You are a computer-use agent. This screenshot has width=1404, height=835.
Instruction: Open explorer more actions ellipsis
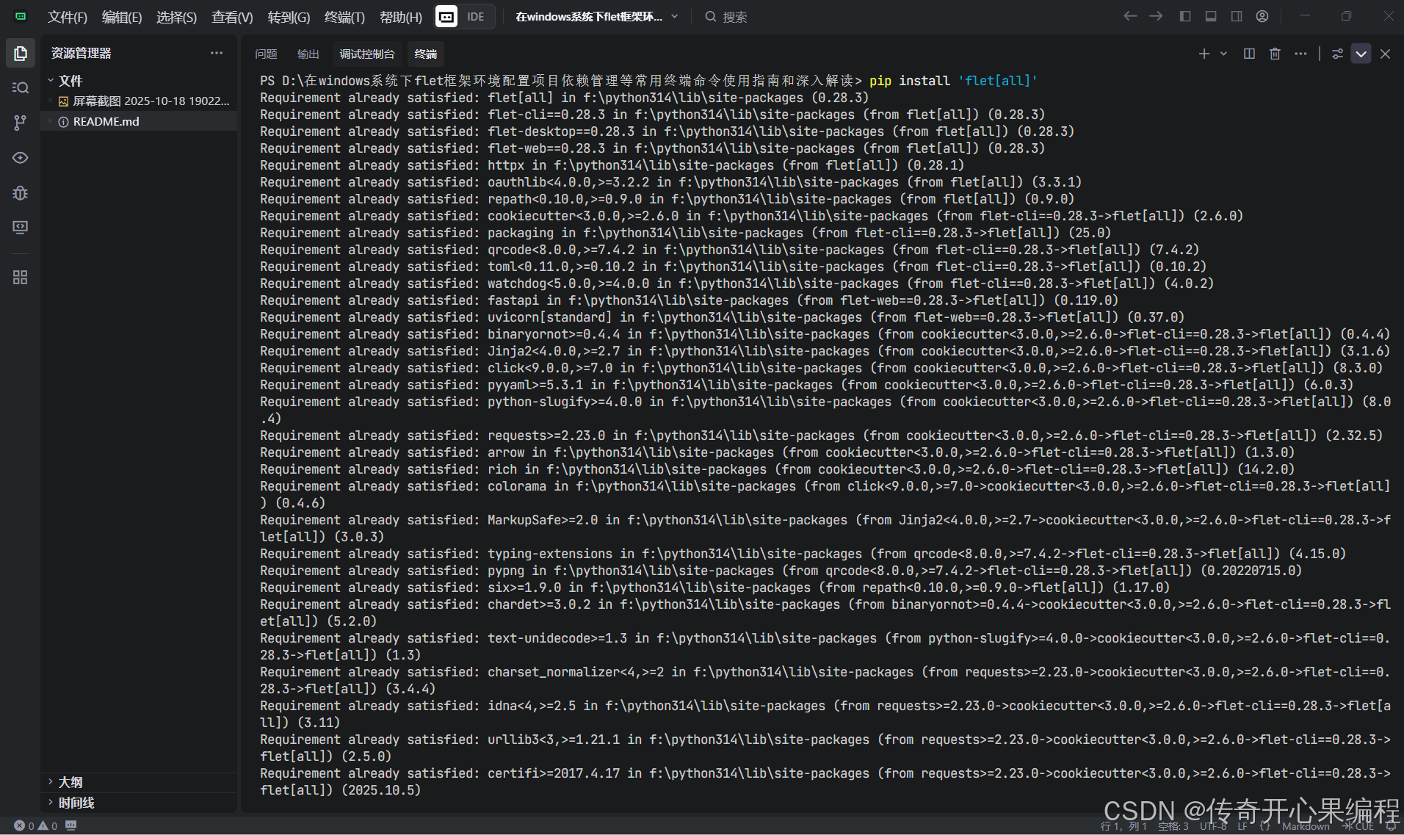217,53
